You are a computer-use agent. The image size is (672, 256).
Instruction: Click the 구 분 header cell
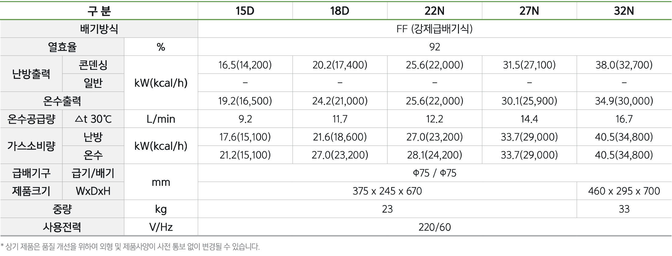[99, 11]
